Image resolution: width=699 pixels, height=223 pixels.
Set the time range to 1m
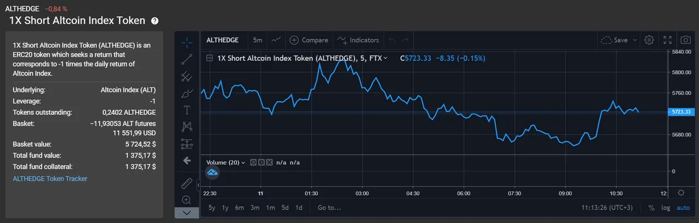point(270,207)
